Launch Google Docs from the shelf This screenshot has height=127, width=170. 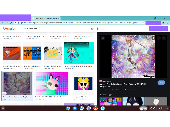(89, 108)
